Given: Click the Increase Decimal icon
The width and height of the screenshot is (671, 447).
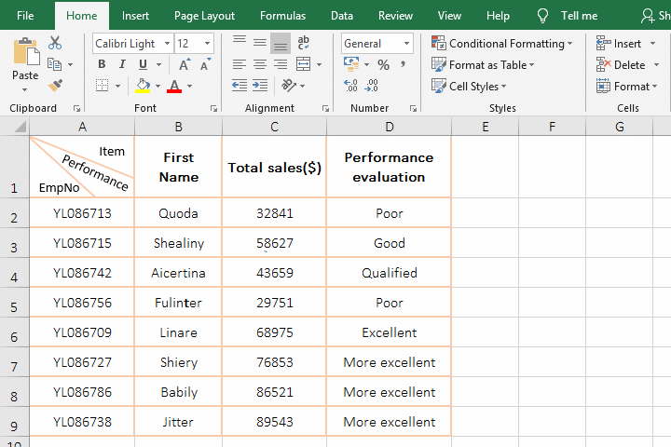Looking at the screenshot, I should coord(351,86).
